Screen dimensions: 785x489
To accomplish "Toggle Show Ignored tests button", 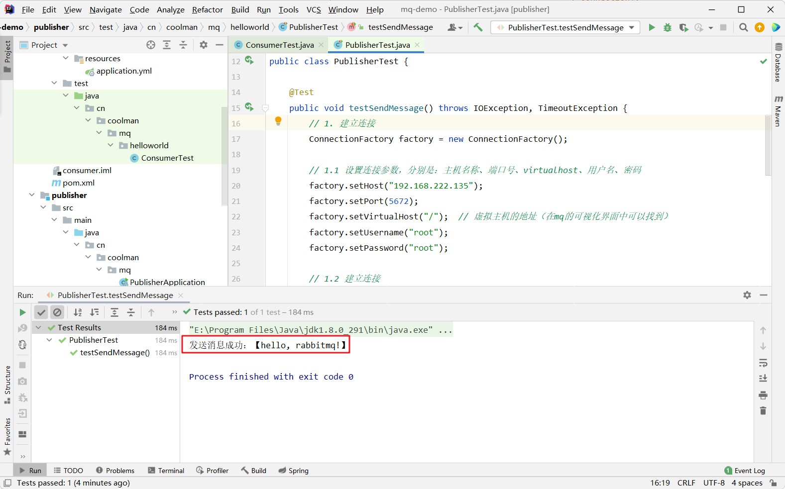I will 58,312.
